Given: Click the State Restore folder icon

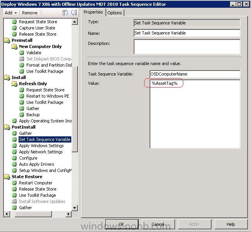Looking at the screenshot, I should click(x=7, y=177).
